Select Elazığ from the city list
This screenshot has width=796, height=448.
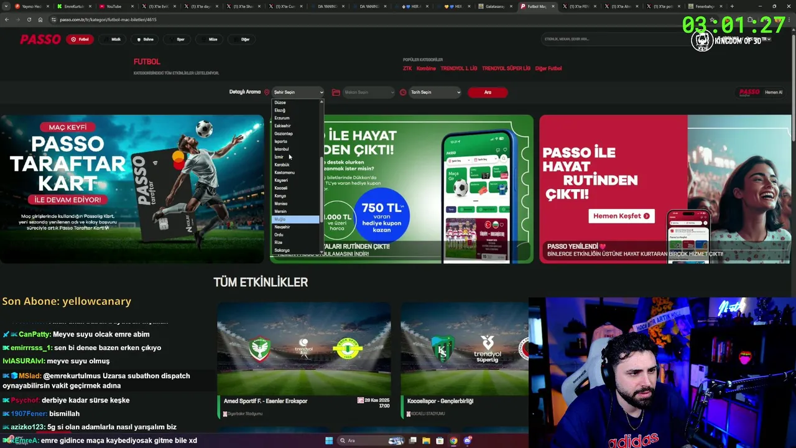pos(296,110)
